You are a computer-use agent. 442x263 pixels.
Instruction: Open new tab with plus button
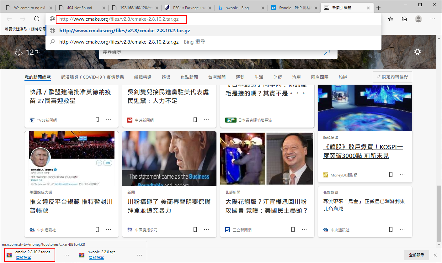tap(378, 8)
